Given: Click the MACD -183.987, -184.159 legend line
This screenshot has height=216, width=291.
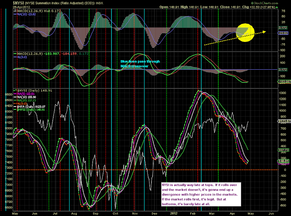Looking at the screenshot, I should [x=51, y=54].
